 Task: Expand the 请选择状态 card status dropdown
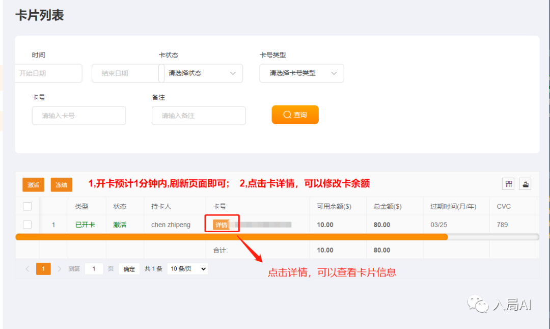[x=202, y=73]
